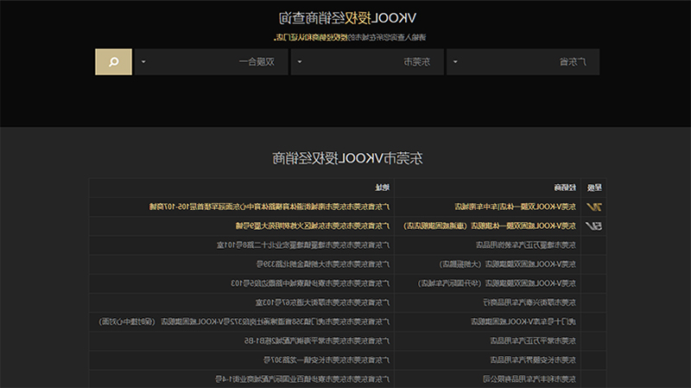
Task: Click the address ending 明亮大厦9号铺
Action: coord(313,226)
